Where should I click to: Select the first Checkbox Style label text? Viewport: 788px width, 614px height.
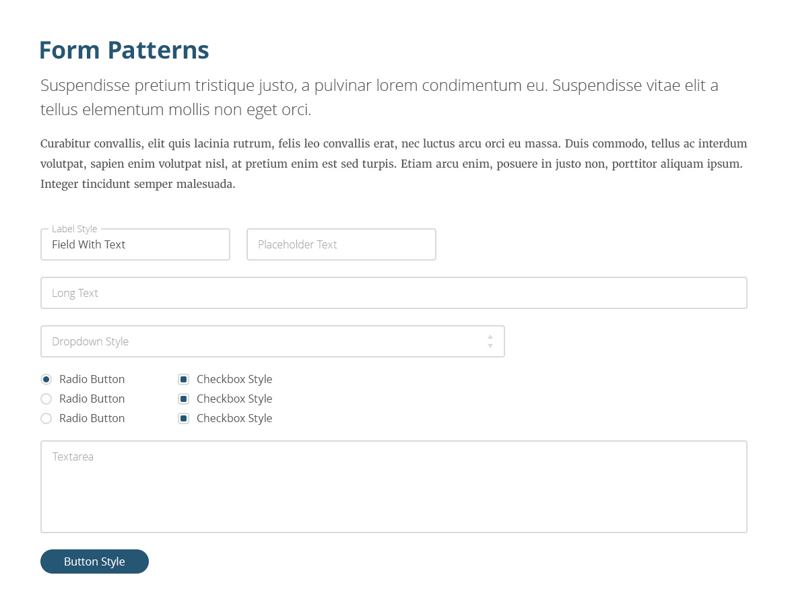[234, 379]
